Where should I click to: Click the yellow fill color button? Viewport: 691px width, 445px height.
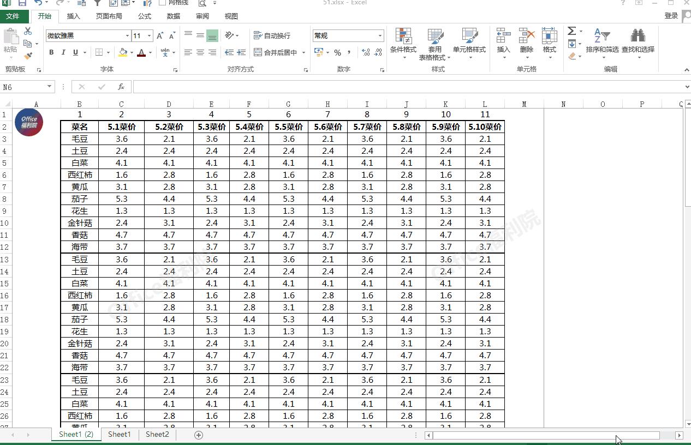tap(123, 53)
